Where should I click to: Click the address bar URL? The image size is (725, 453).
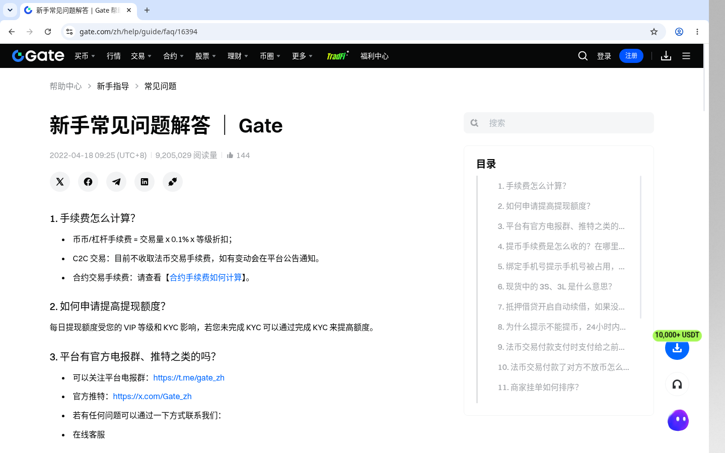click(x=138, y=32)
